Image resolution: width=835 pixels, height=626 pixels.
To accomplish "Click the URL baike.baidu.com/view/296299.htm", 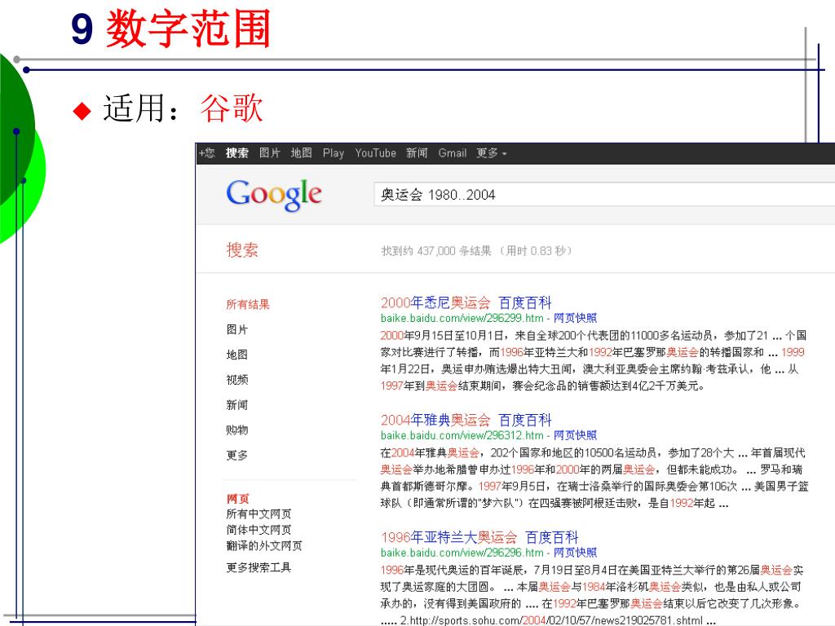I will 462,319.
